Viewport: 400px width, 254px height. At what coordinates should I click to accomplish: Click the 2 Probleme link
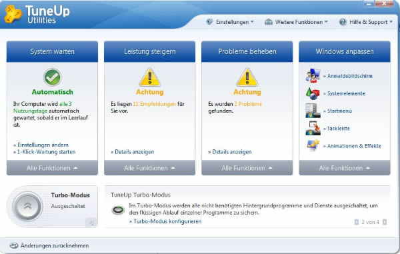(x=248, y=104)
